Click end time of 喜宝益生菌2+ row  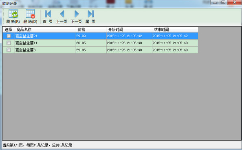click(175, 36)
